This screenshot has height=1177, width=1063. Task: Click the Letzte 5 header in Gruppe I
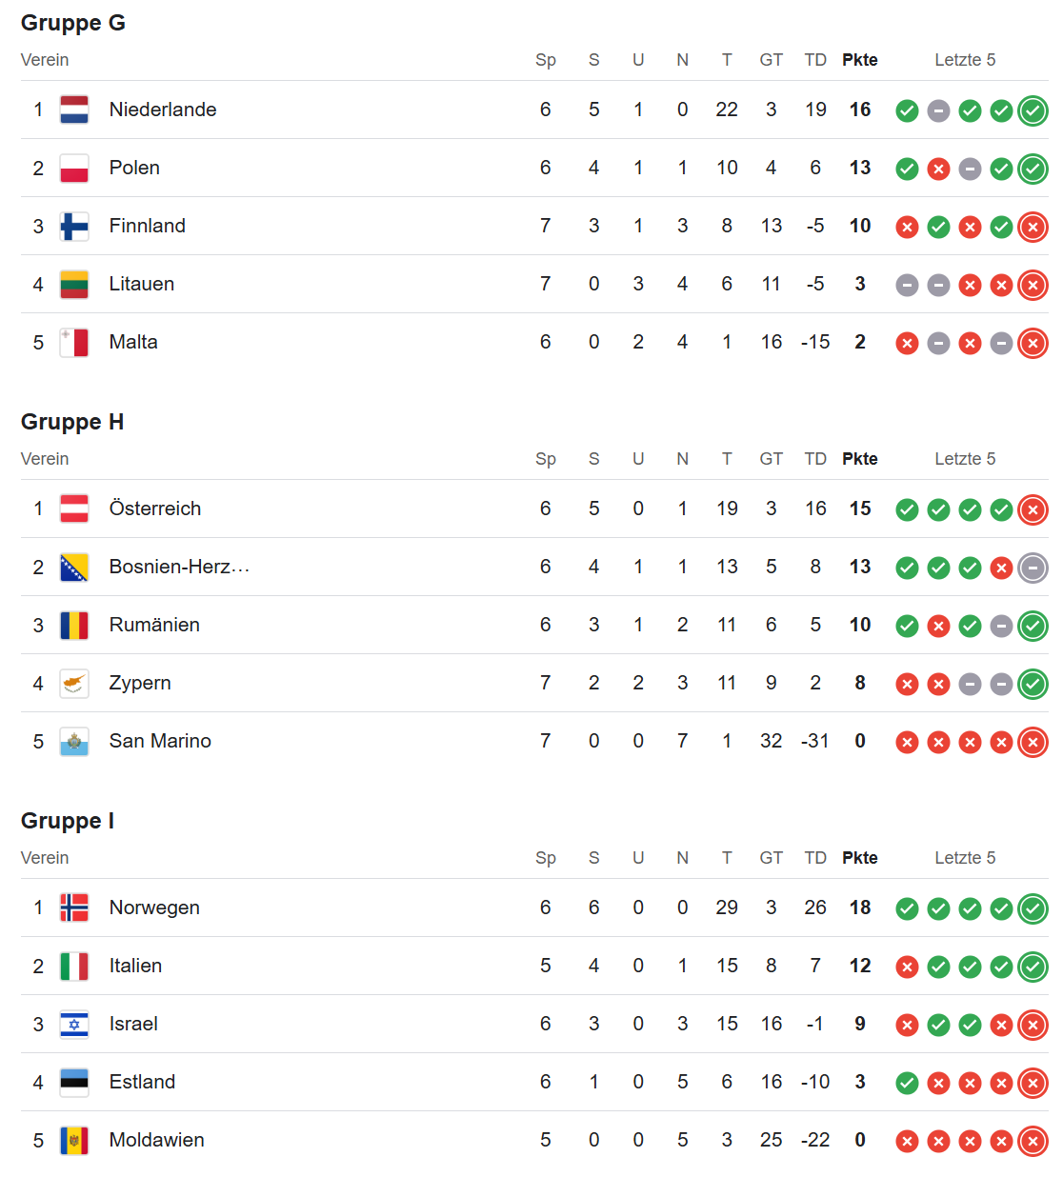964,858
